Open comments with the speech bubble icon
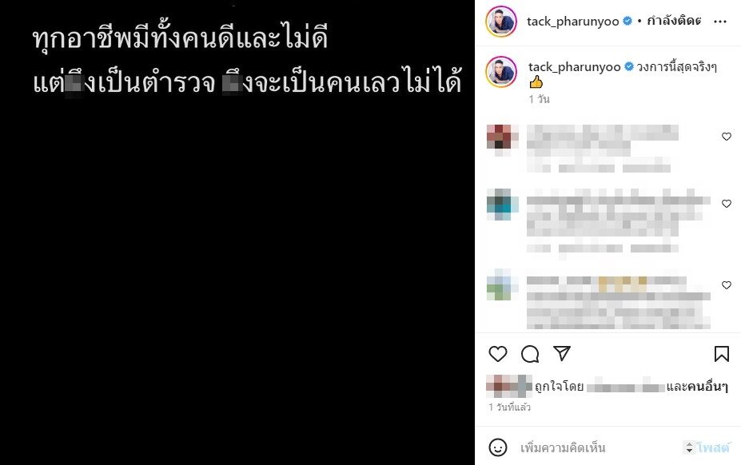Image resolution: width=741 pixels, height=465 pixels. tap(530, 354)
